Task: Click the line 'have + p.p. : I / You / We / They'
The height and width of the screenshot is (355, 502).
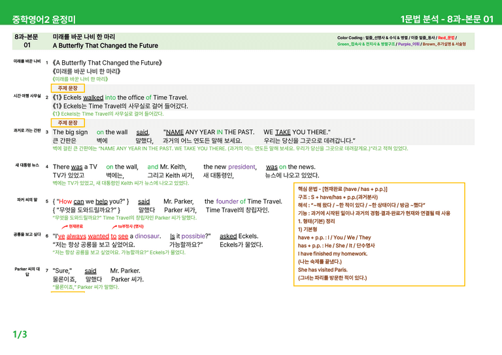Action: (334, 237)
